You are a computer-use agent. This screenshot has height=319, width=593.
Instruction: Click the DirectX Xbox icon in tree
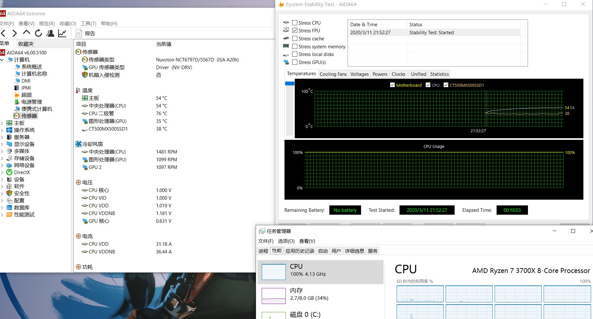tap(9, 172)
